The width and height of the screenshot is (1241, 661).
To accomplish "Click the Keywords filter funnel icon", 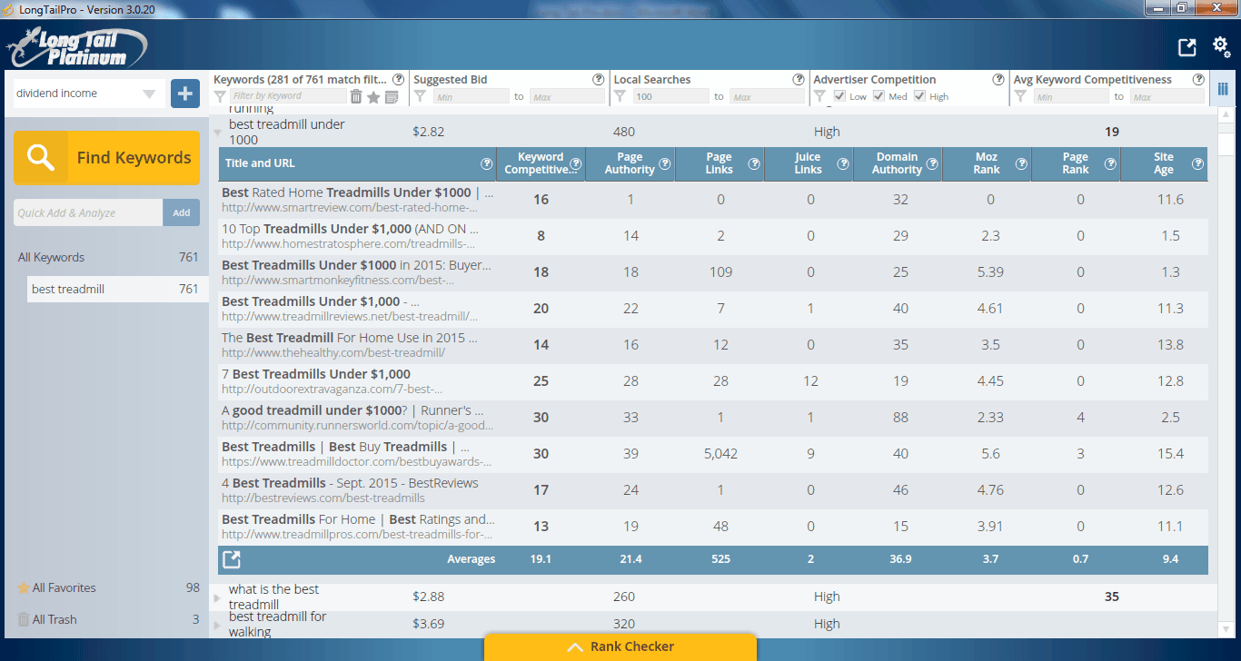I will click(x=220, y=96).
